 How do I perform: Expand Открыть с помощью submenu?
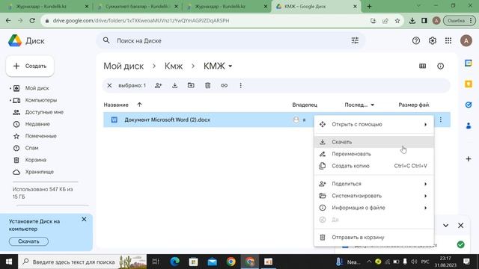[425, 125]
